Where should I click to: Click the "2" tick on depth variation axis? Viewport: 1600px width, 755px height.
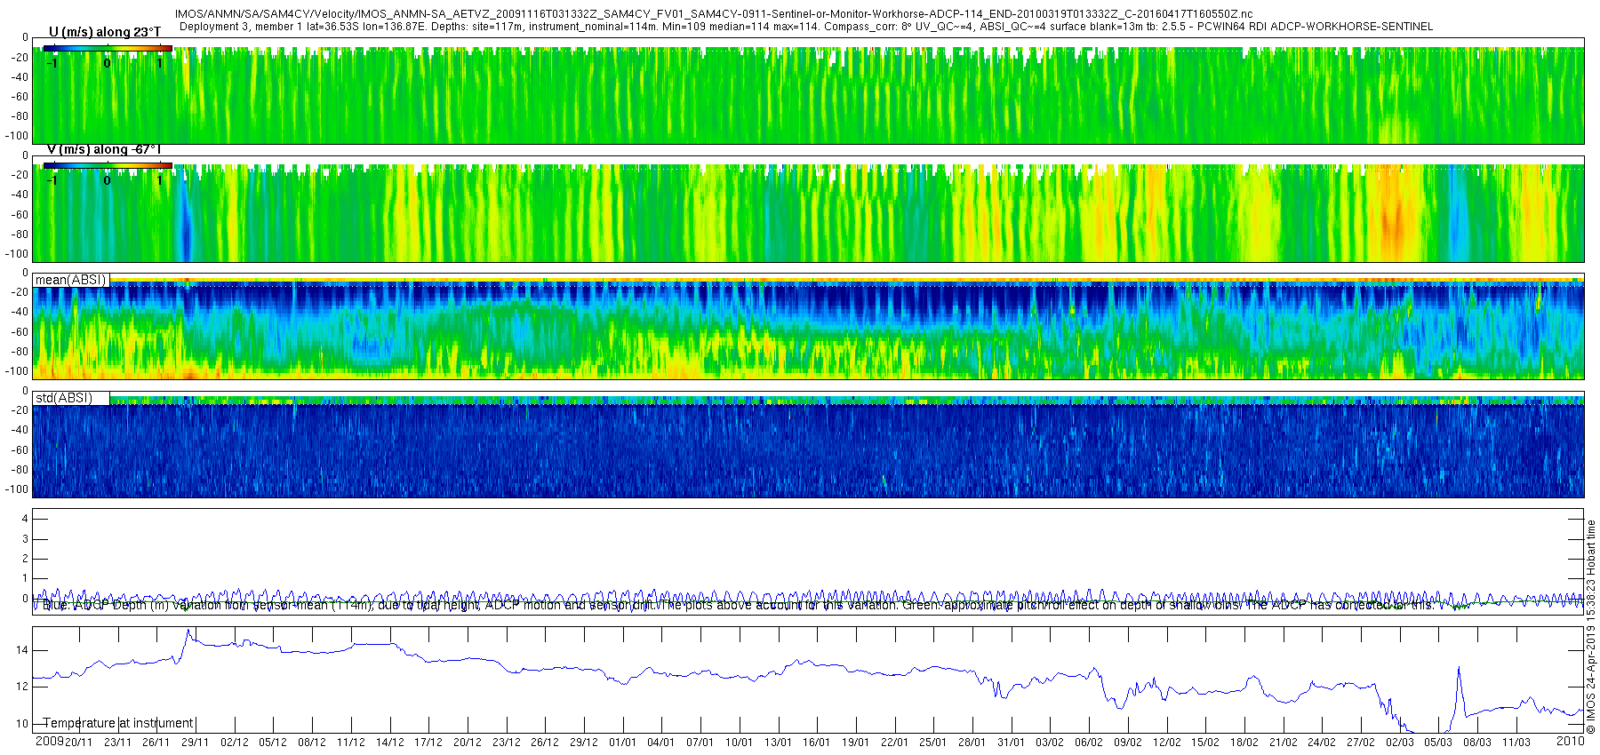25,559
